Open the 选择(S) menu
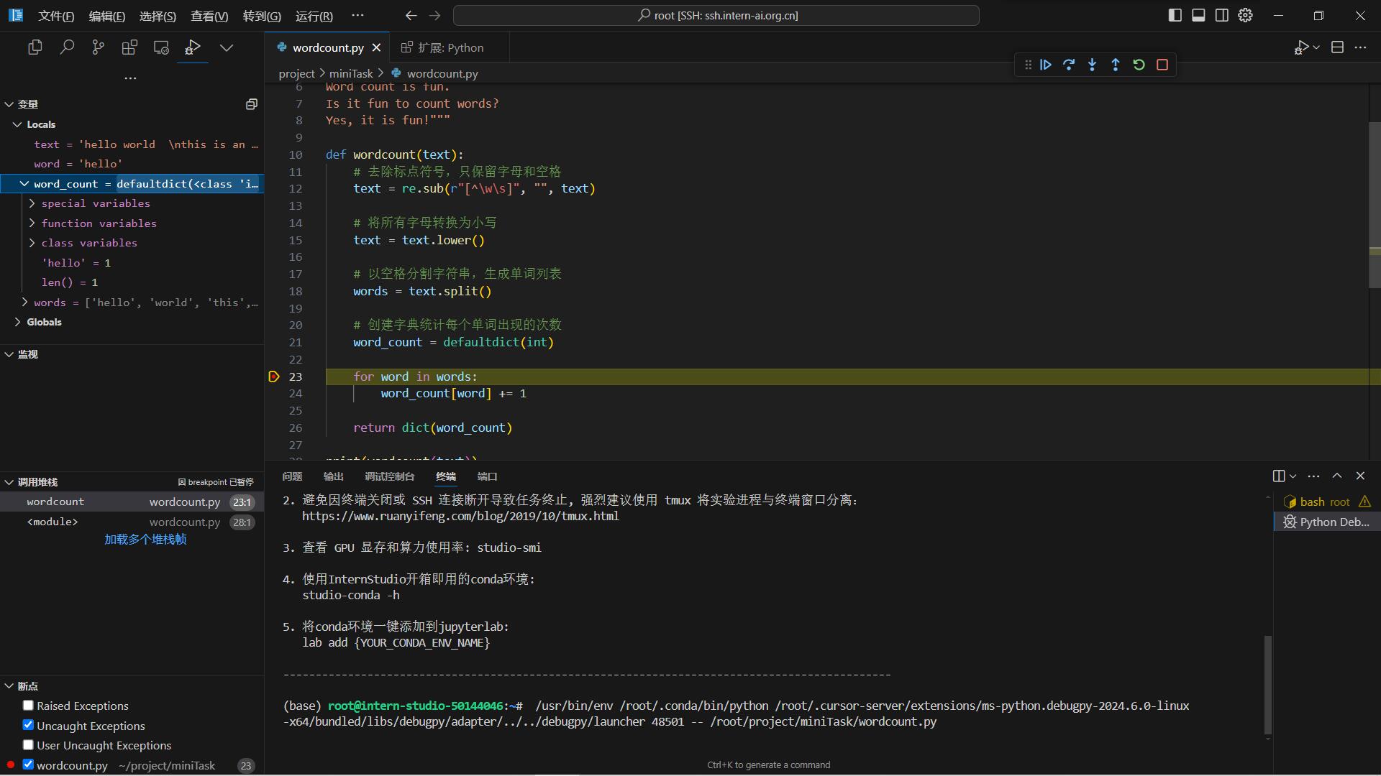This screenshot has width=1381, height=776. 158,16
